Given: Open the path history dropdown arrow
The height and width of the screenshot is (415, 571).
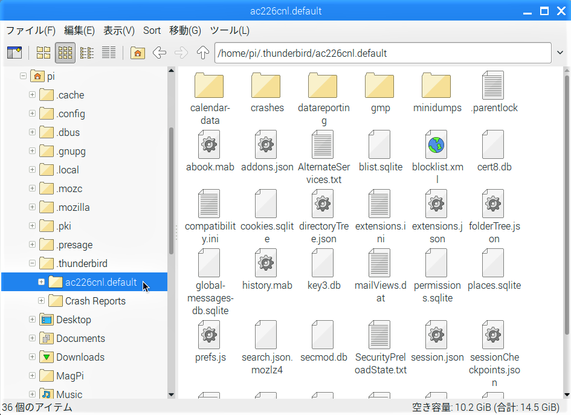Looking at the screenshot, I should [560, 53].
